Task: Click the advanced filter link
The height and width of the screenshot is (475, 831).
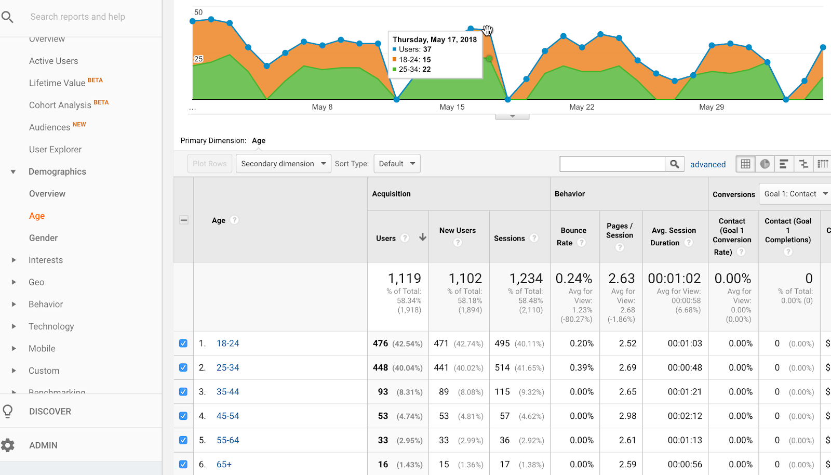Action: point(708,164)
